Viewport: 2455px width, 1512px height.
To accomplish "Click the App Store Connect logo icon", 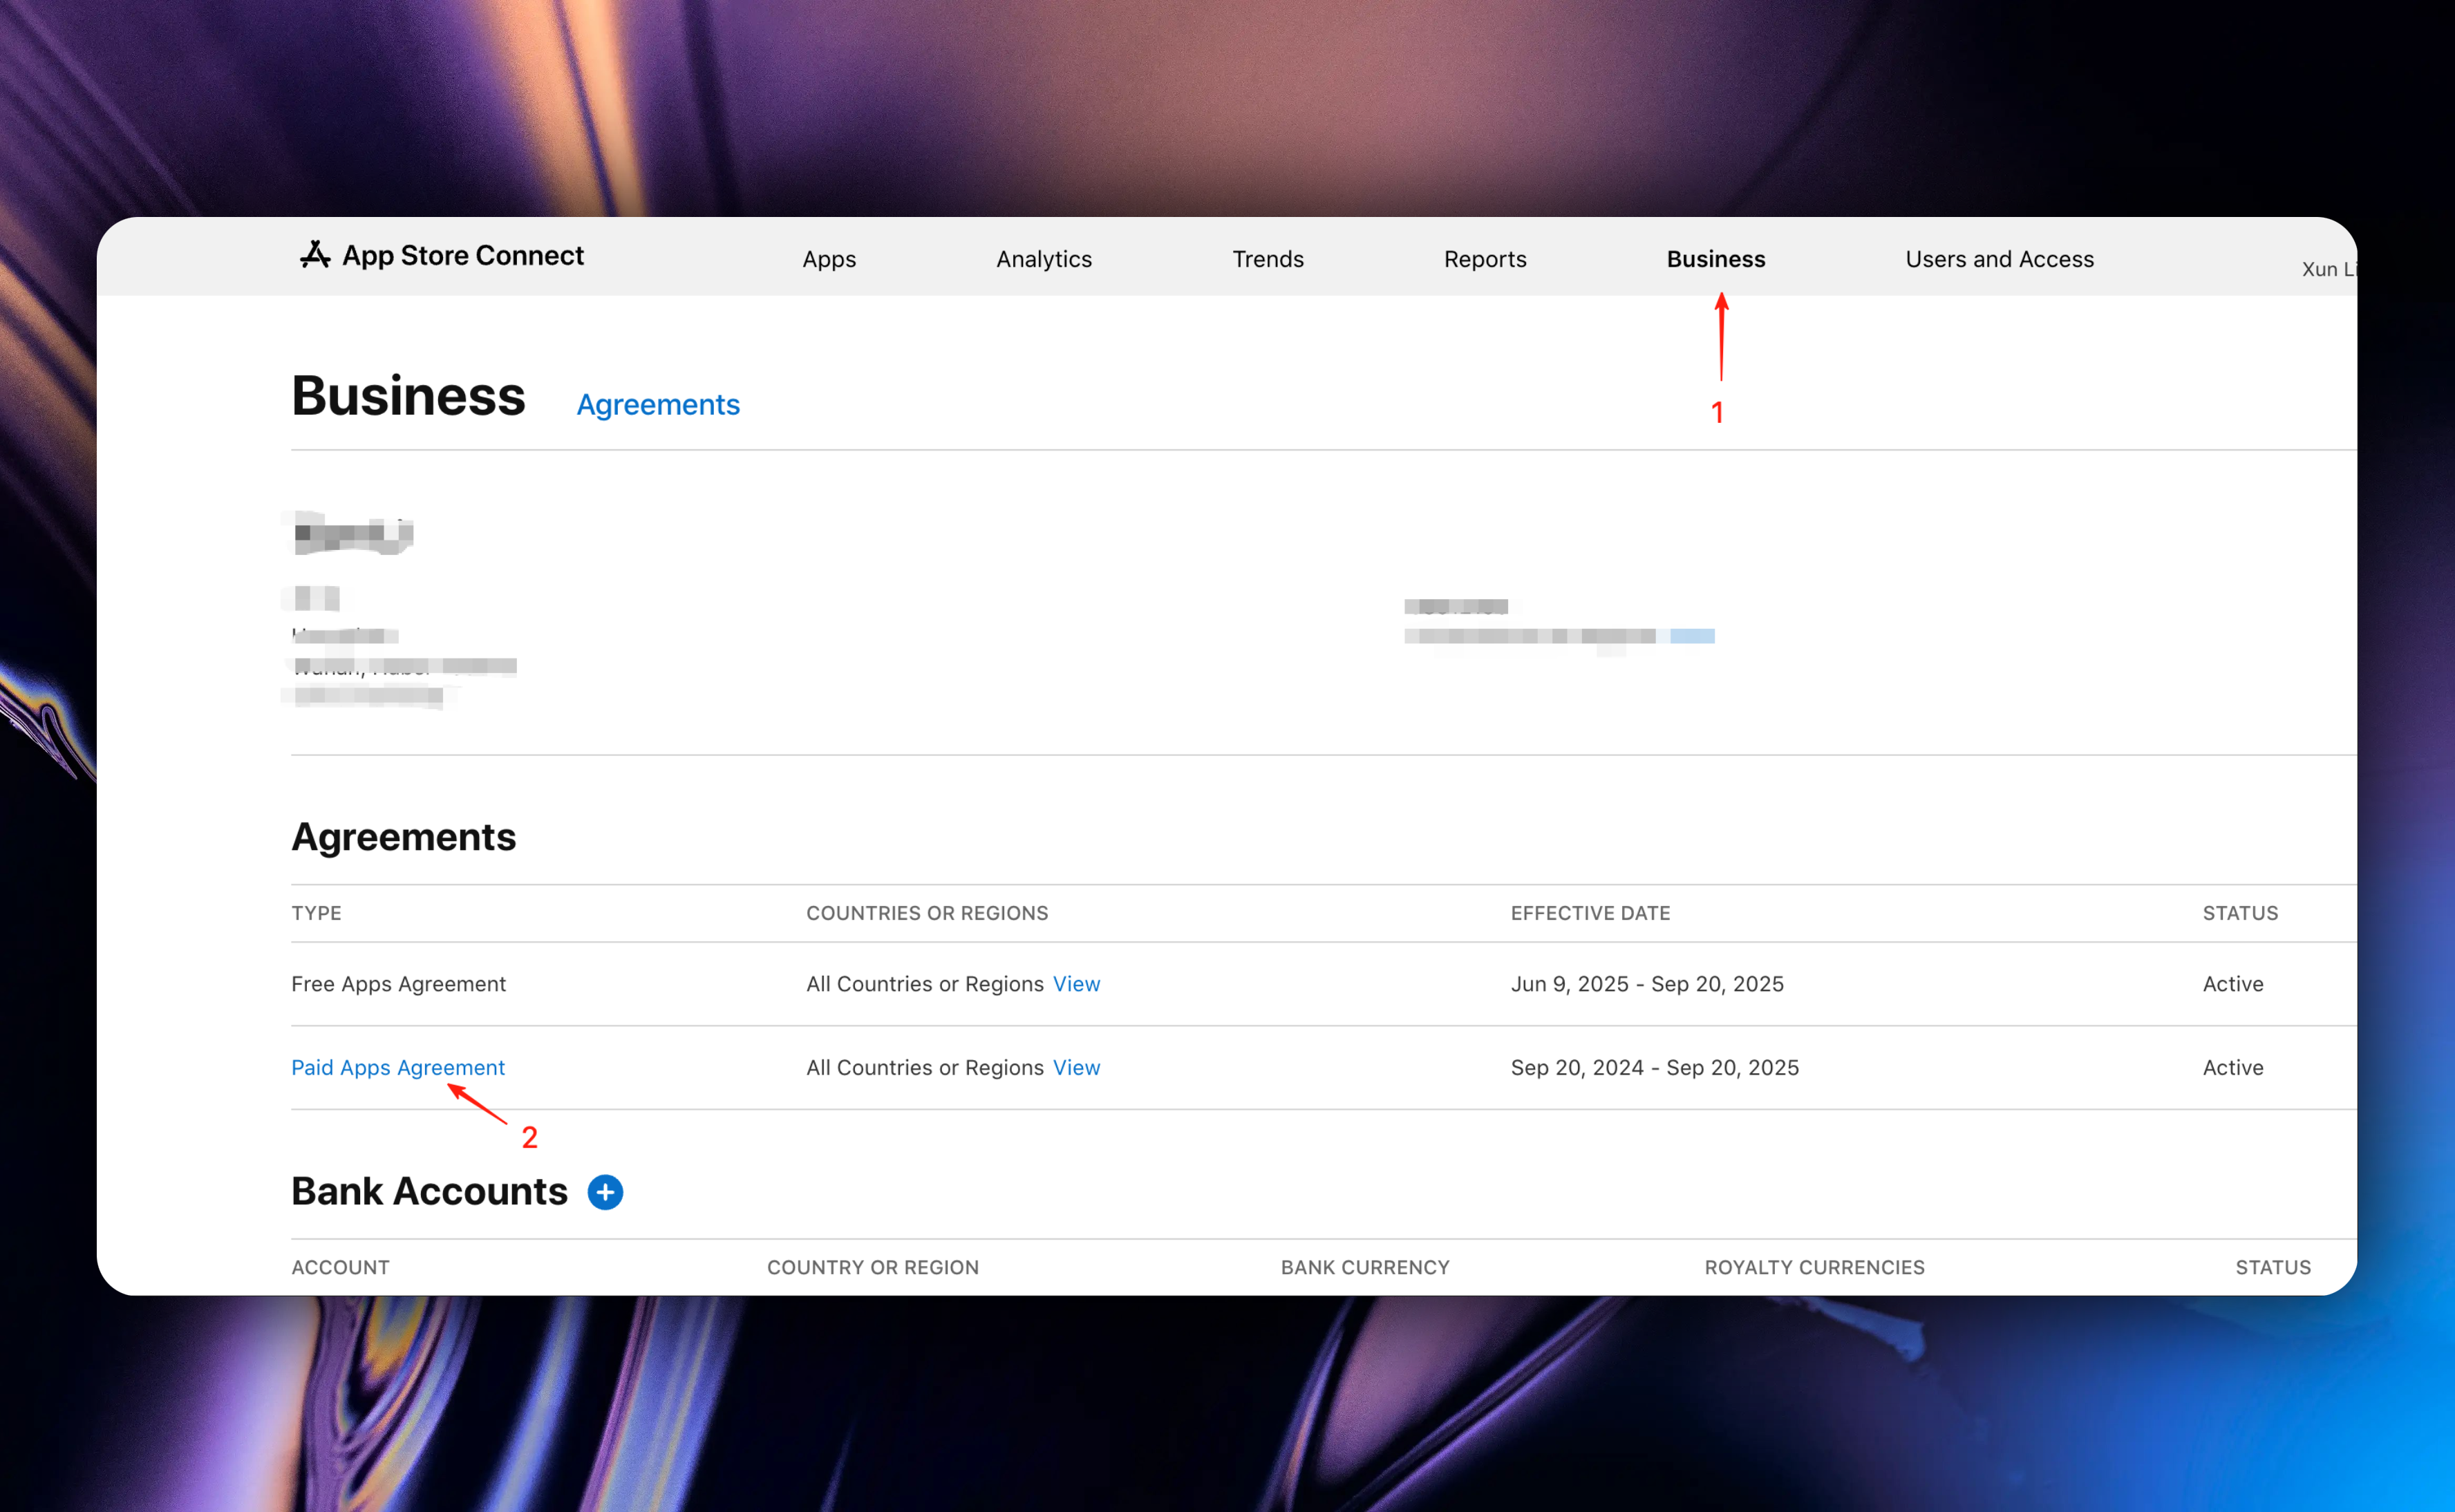I will 315,255.
